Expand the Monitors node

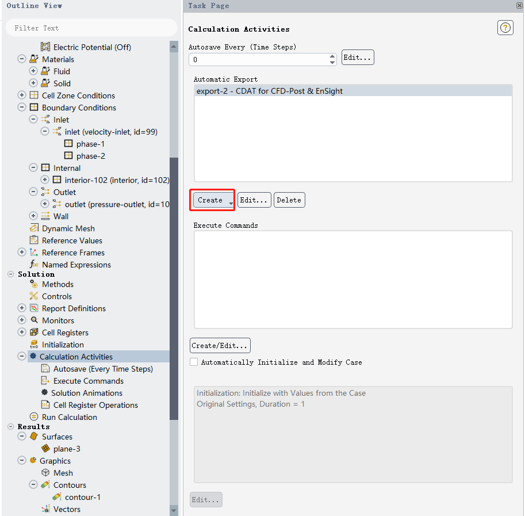point(22,320)
